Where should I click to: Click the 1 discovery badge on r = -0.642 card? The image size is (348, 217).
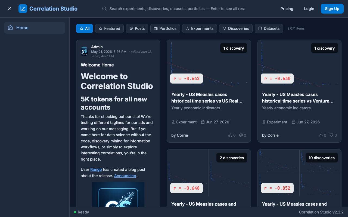234,48
